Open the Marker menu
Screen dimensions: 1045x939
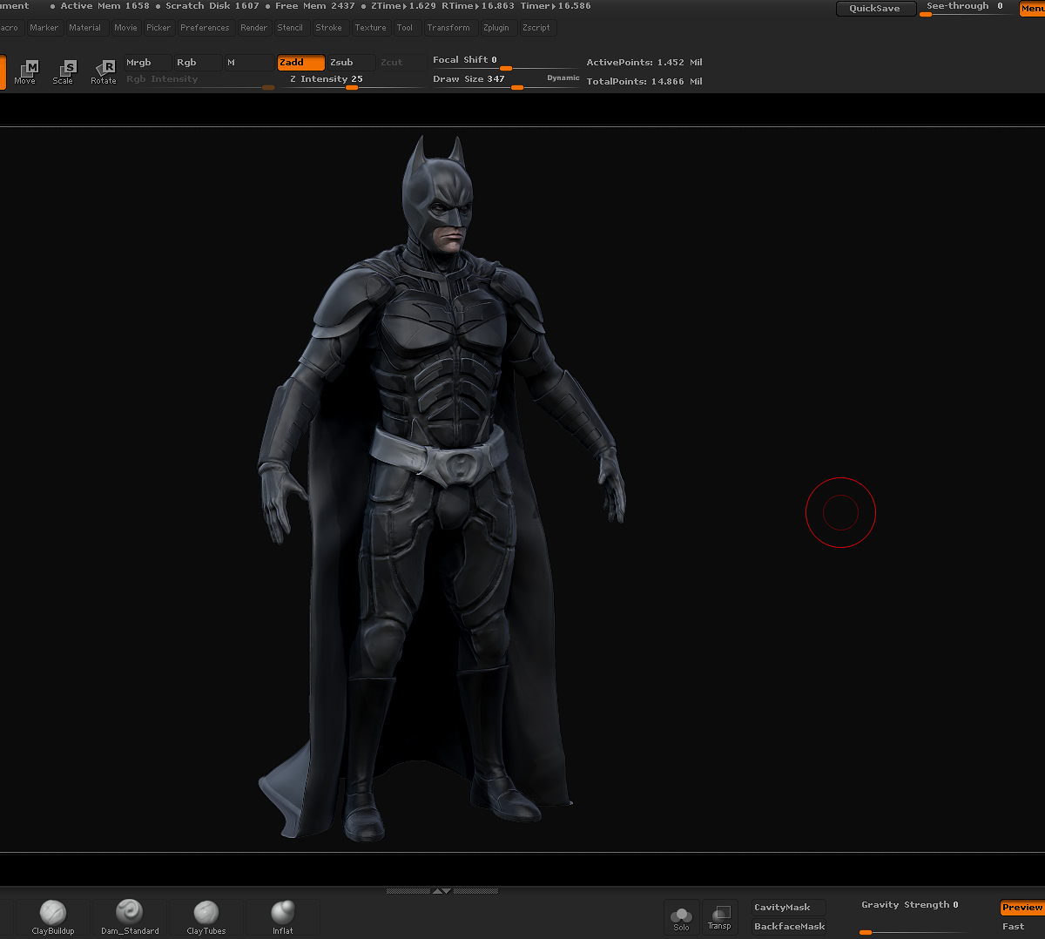(x=44, y=28)
